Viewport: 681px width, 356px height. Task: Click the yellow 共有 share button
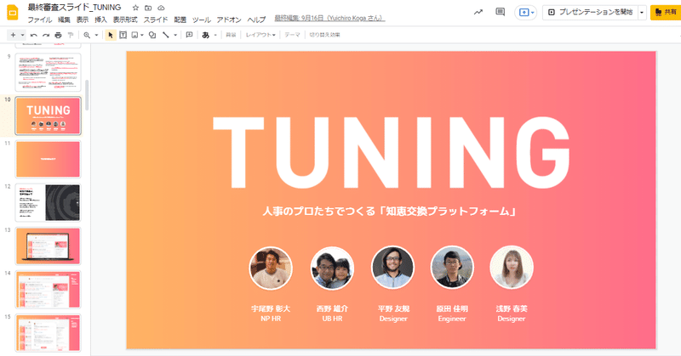point(666,12)
